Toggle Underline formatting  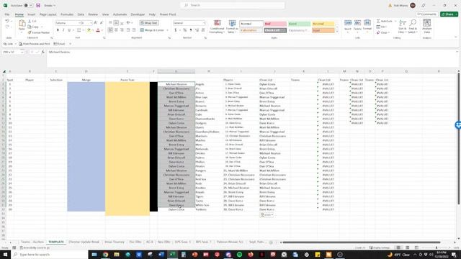point(69,30)
